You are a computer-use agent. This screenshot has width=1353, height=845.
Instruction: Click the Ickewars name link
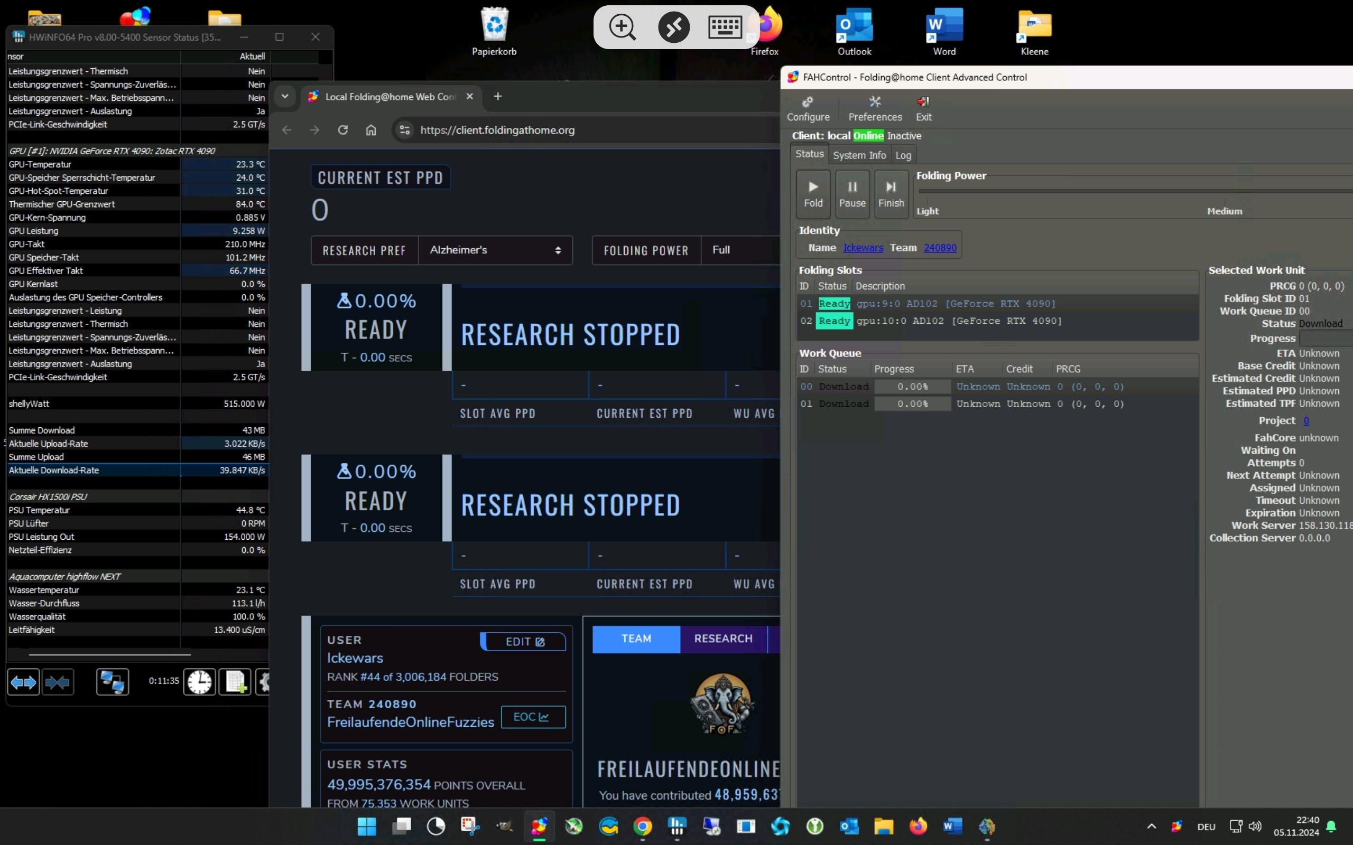click(863, 248)
